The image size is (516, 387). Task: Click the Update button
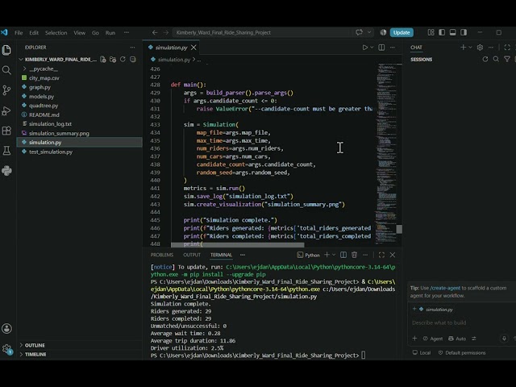402,32
